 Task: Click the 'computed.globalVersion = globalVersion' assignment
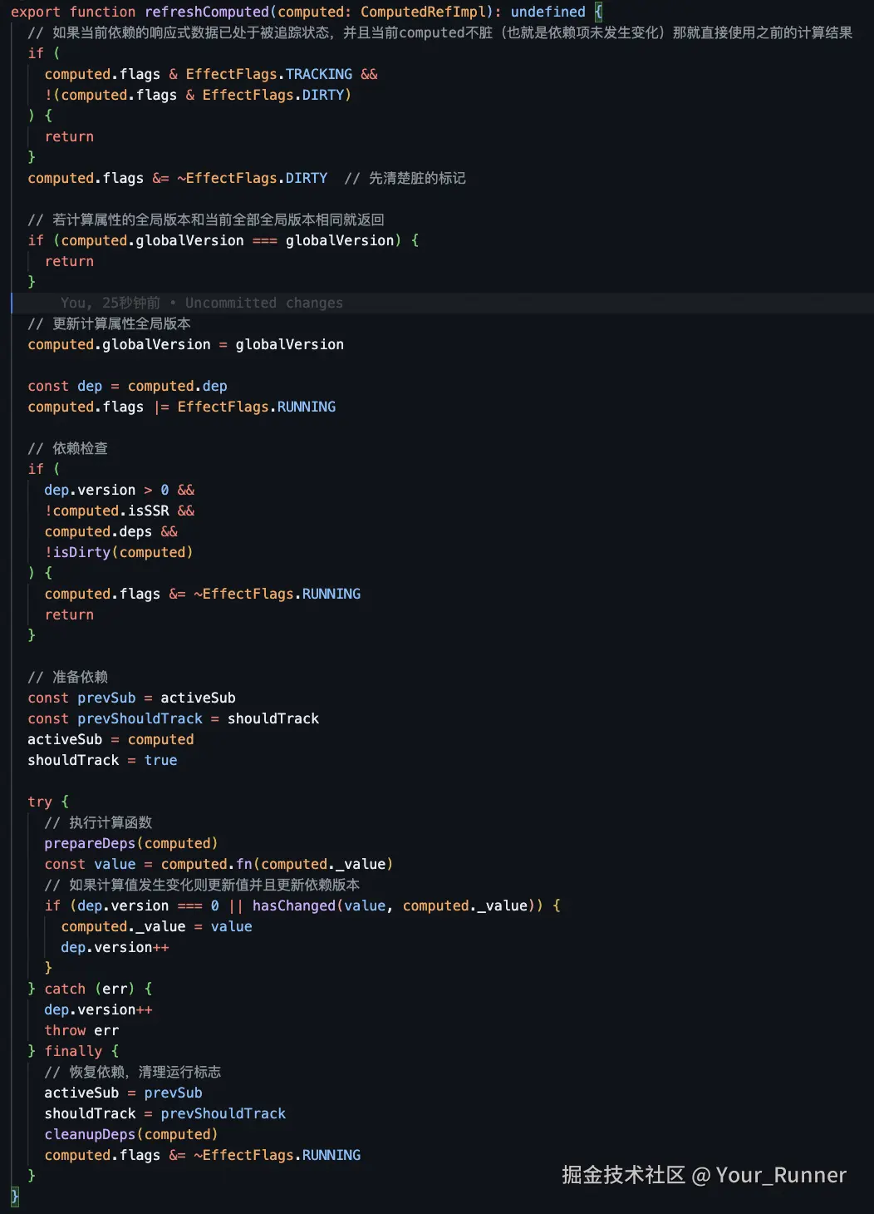tap(185, 344)
